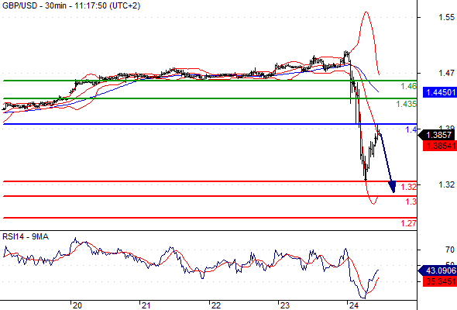Click the blue 43.0906 RSI value tag
Screen dimensions: 457x310
point(438,270)
